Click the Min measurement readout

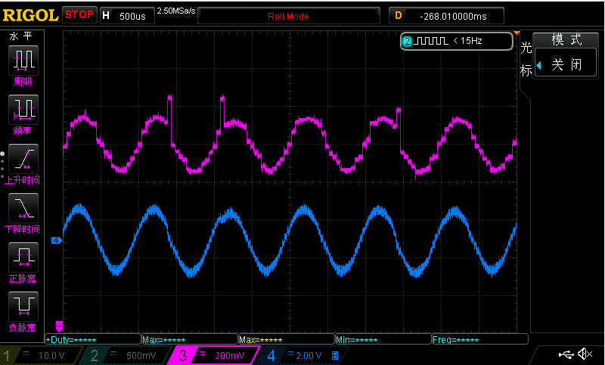pos(383,339)
